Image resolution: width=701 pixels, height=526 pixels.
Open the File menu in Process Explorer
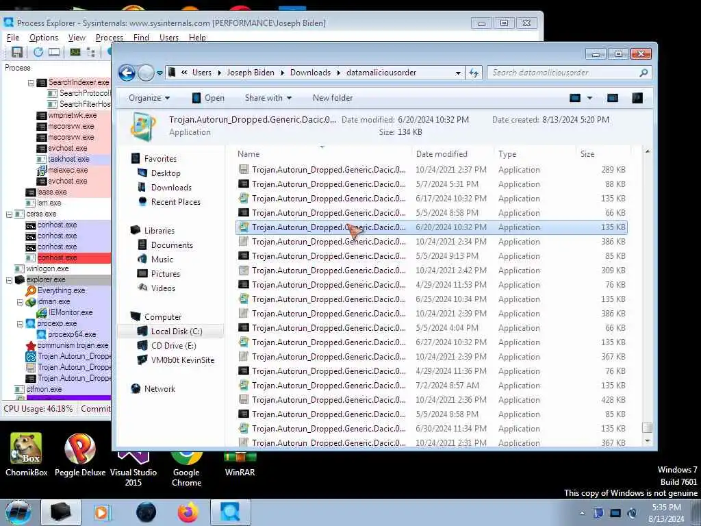click(12, 38)
